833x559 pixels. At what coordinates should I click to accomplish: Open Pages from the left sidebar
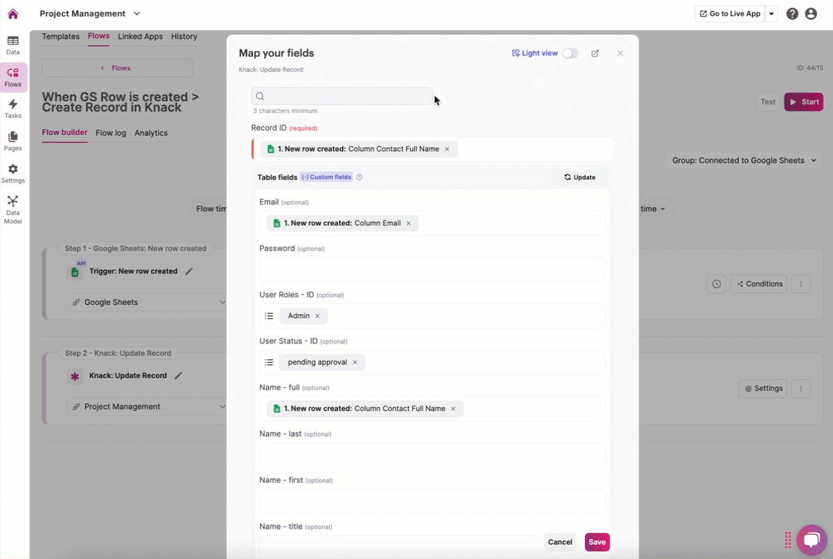pyautogui.click(x=13, y=141)
